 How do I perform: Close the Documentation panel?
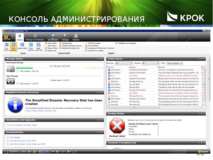click(102, 132)
